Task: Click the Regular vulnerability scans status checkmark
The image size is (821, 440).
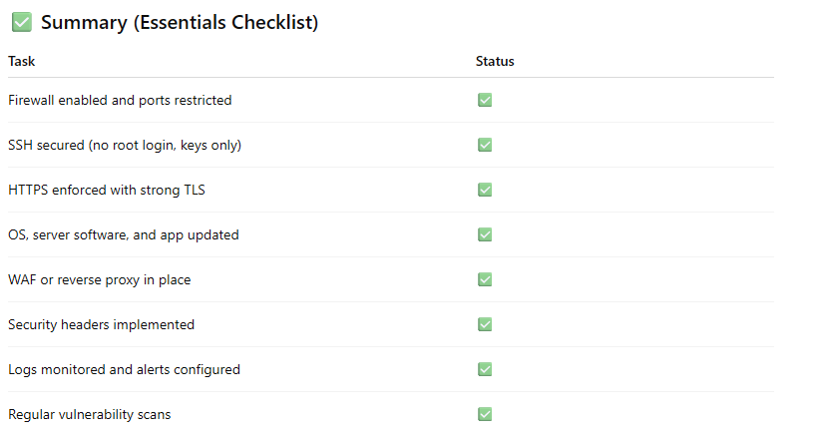Action: click(485, 414)
